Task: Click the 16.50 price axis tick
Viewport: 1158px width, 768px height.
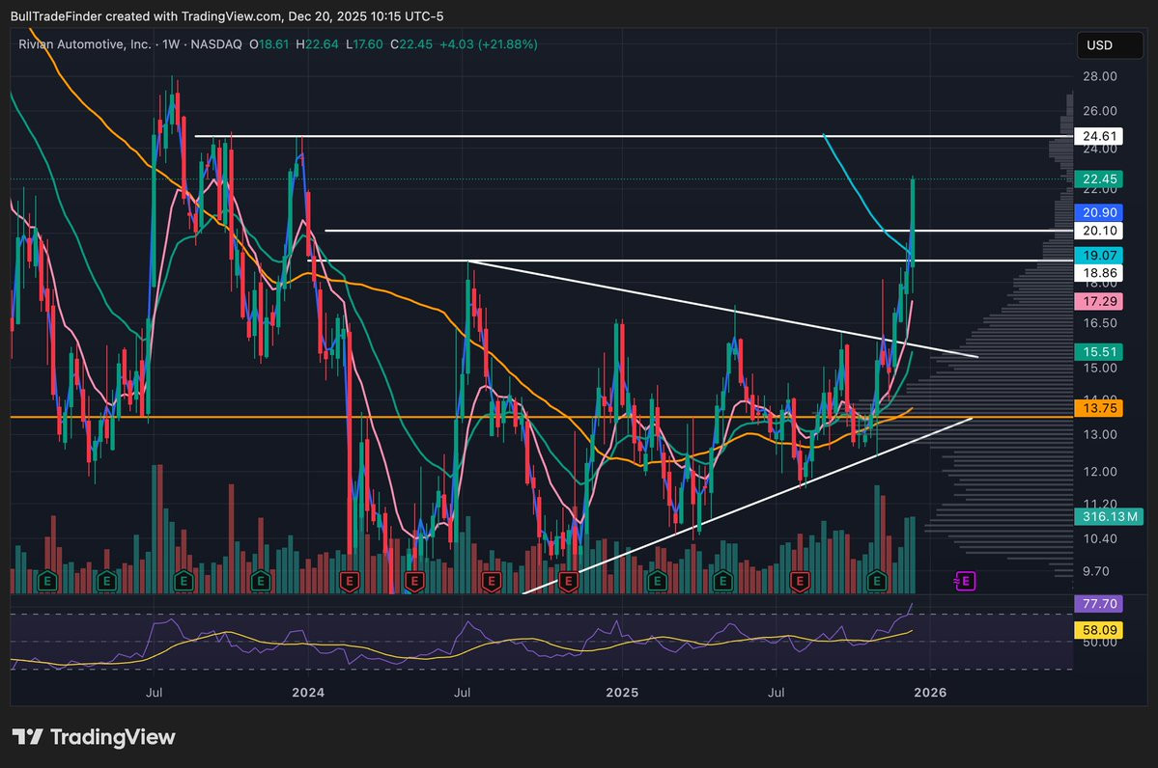Action: [x=1100, y=322]
